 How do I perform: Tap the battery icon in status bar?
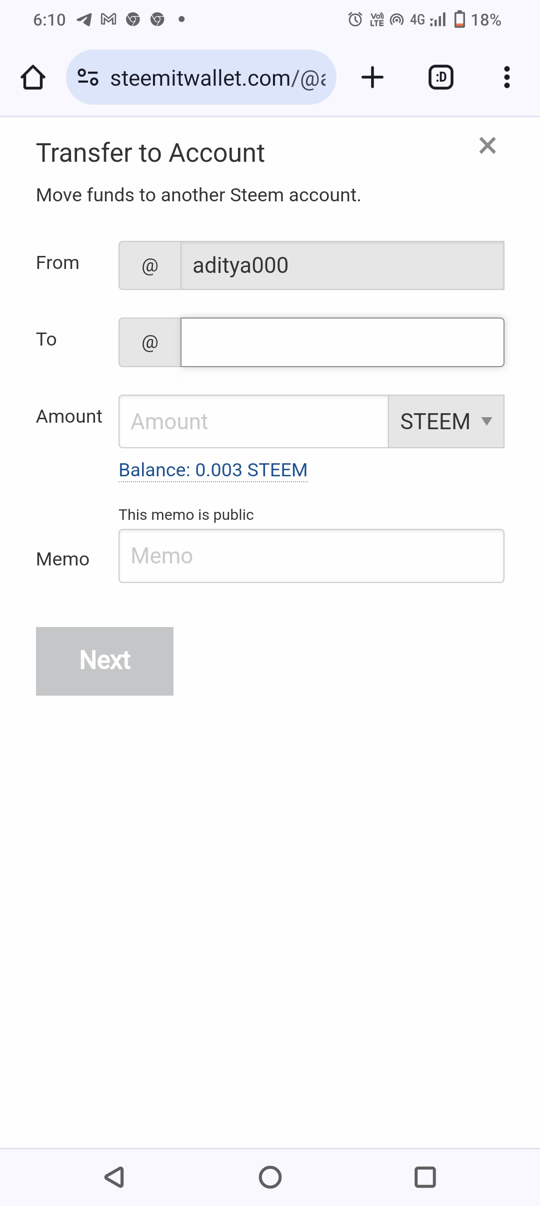point(459,20)
